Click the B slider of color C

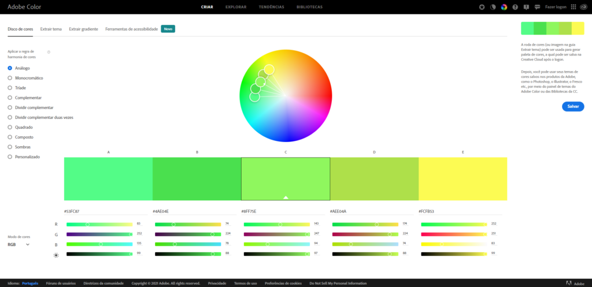(277, 244)
